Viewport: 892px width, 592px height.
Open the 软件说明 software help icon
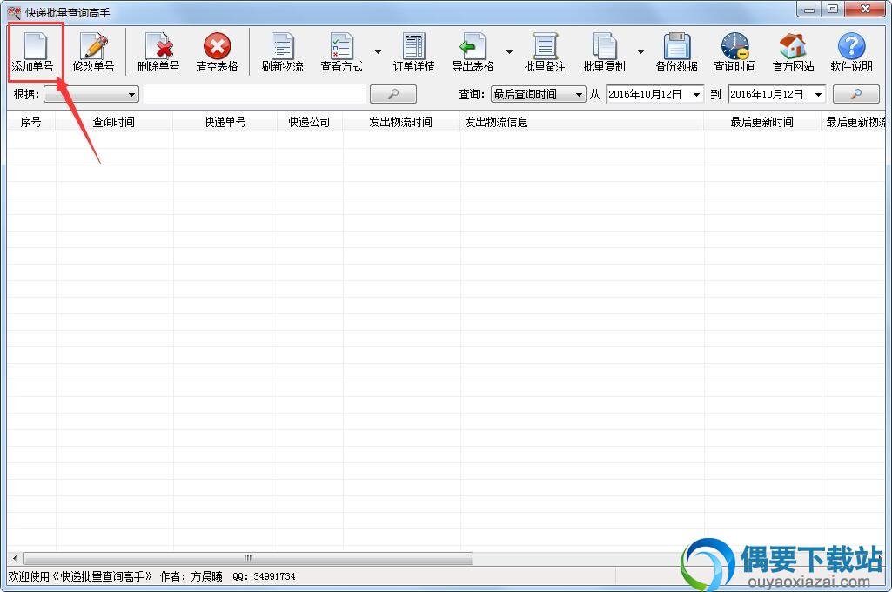(852, 52)
